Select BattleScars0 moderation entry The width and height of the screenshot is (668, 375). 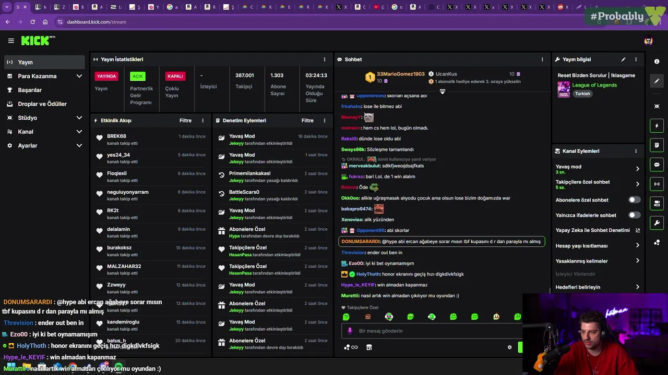click(273, 195)
